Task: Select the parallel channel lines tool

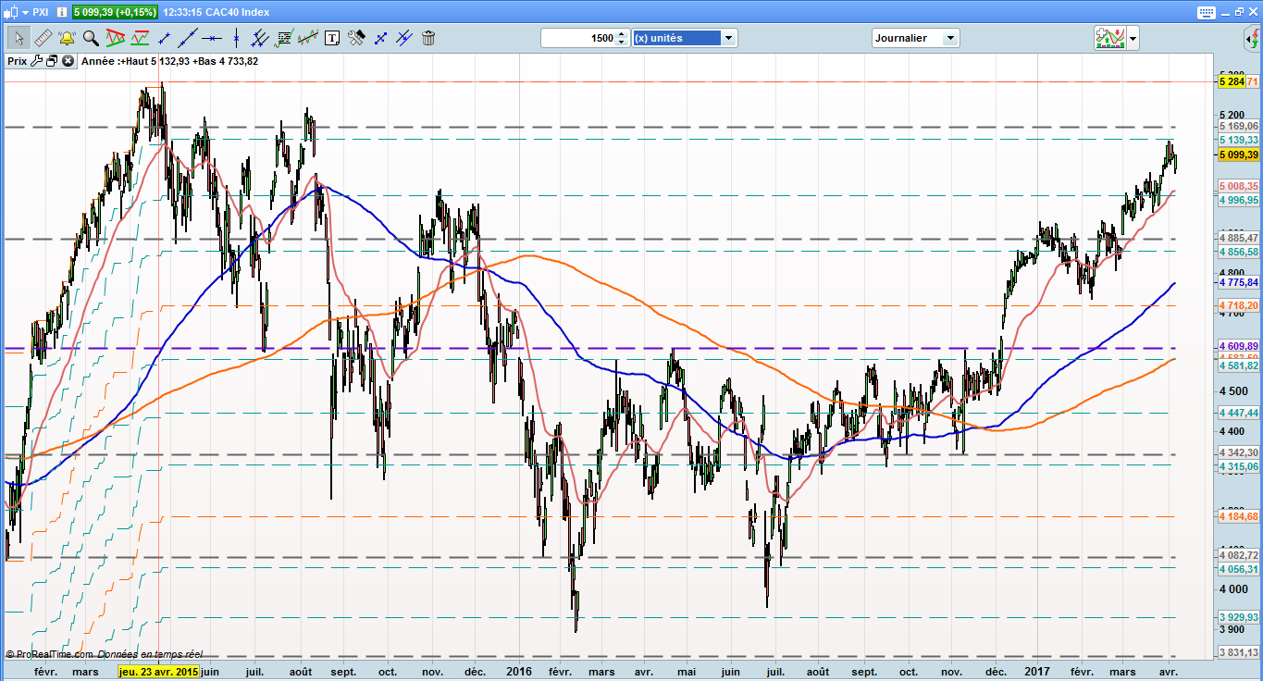Action: coord(261,38)
